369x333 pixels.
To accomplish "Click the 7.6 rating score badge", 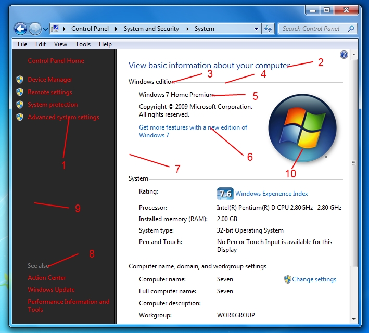I will [x=225, y=194].
